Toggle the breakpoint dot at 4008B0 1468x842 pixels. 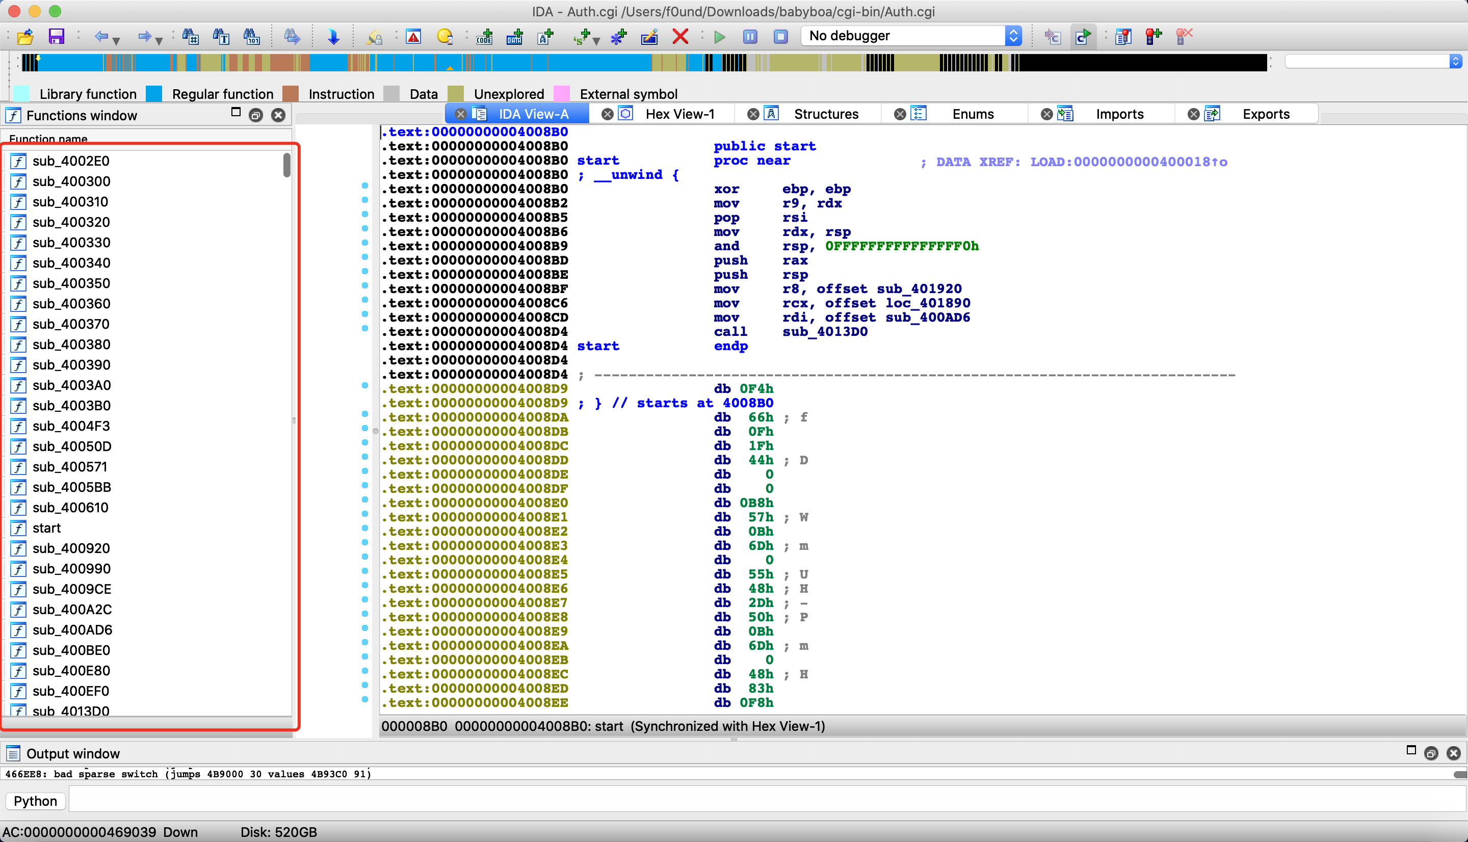[x=365, y=186]
